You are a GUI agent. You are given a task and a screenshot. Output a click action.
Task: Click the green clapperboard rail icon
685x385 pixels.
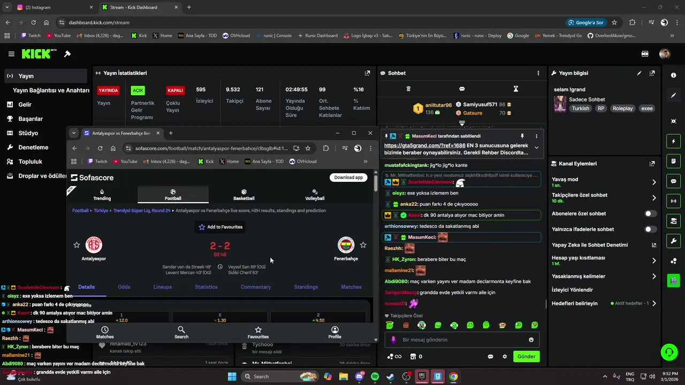coord(673,280)
